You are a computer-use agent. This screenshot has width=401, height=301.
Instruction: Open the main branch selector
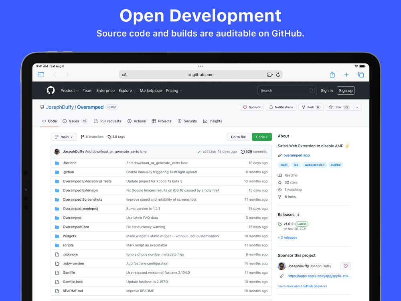[64, 137]
